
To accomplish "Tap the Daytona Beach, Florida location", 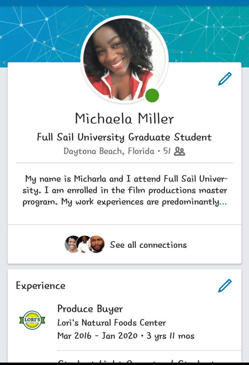I will pyautogui.click(x=109, y=151).
